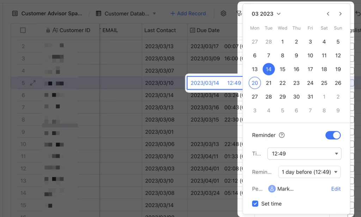Click Last Contact cell 2023/03/03
Image resolution: width=361 pixels, height=217 pixels.
tap(165, 168)
